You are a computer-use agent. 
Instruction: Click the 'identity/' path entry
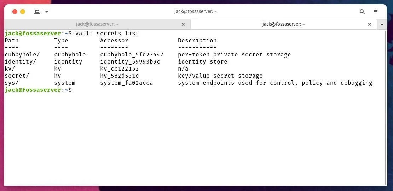[x=20, y=61]
